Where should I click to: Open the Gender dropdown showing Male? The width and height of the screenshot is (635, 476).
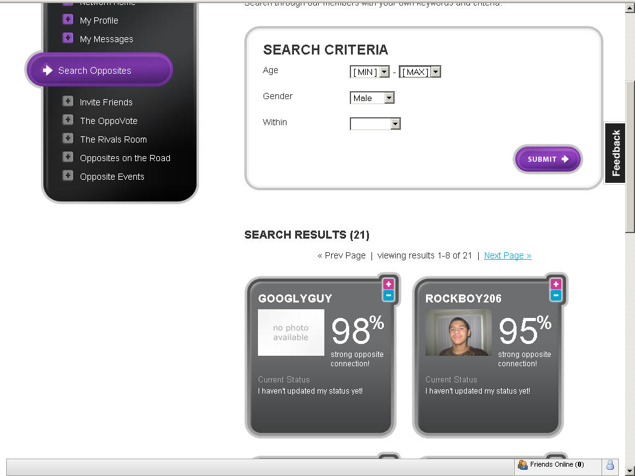click(x=372, y=98)
